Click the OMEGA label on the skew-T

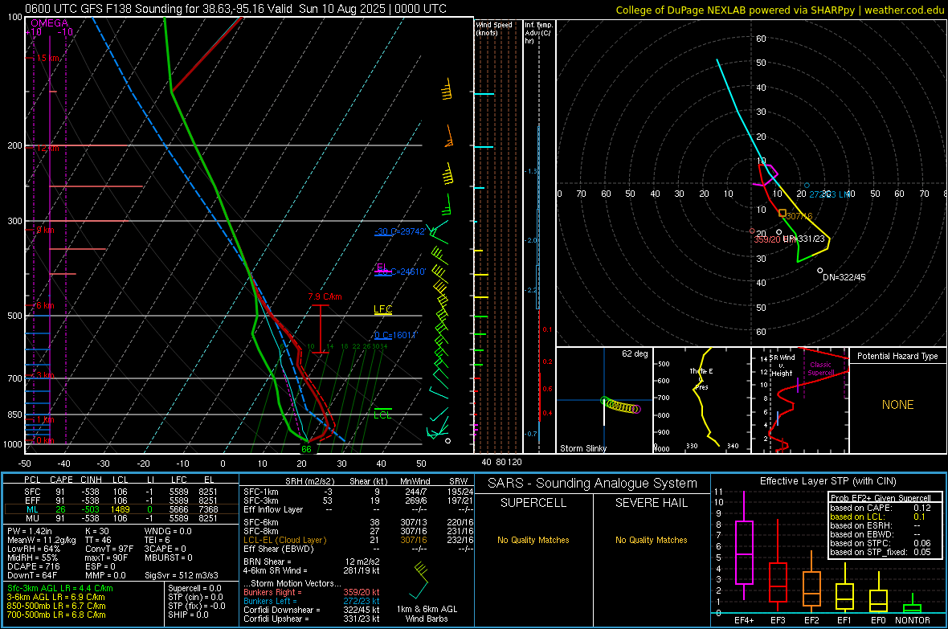[50, 23]
